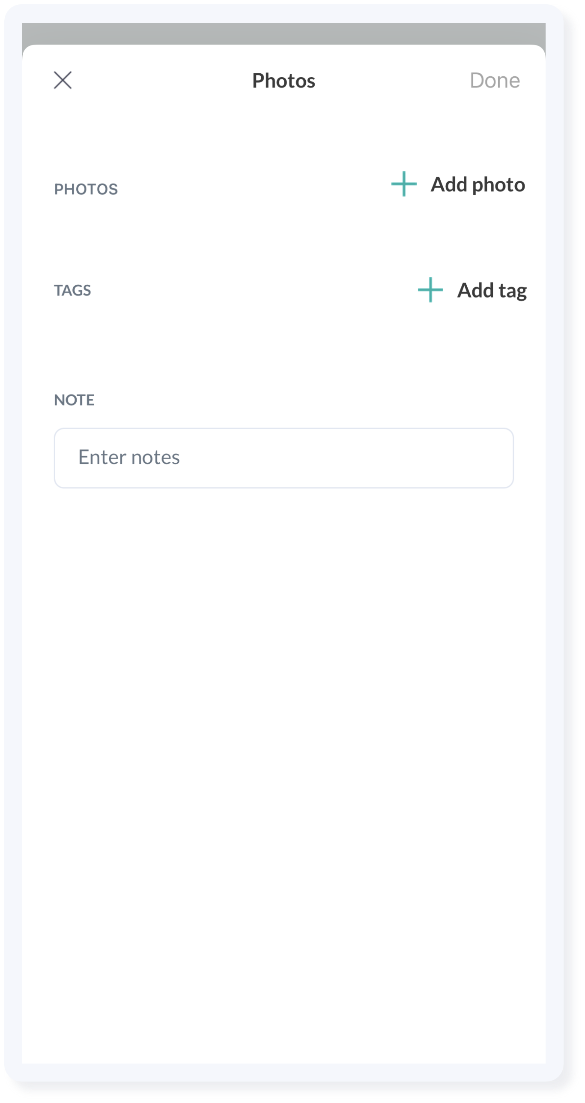Click empty header space between X and Photos title
The height and width of the screenshot is (1103, 585).
(163, 81)
